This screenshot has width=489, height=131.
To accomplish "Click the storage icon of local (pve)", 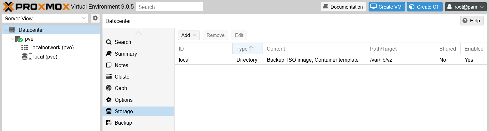I will click(27, 57).
